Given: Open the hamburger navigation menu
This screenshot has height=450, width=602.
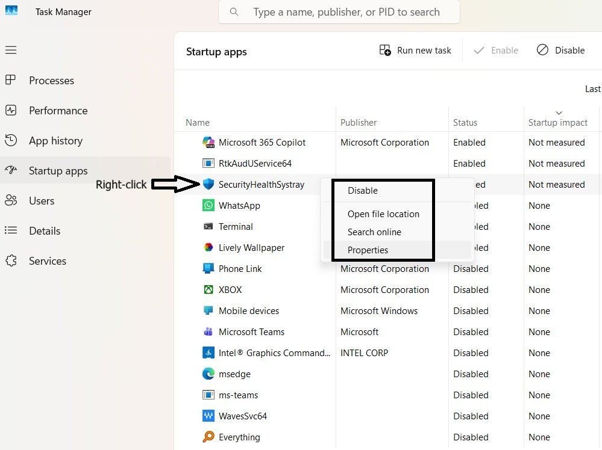Looking at the screenshot, I should point(11,50).
